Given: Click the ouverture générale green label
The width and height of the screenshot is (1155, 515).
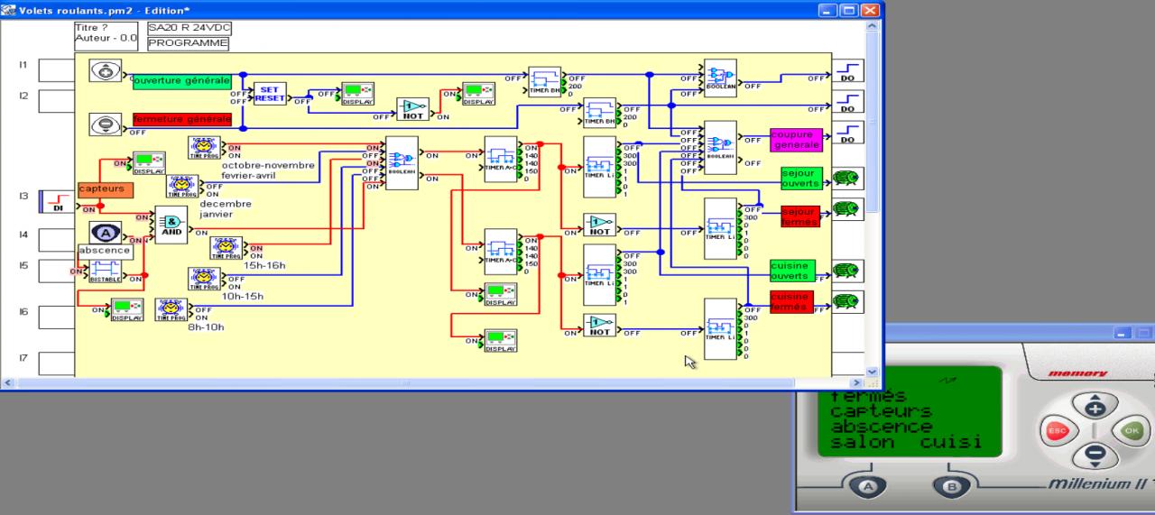Looking at the screenshot, I should pos(181,81).
